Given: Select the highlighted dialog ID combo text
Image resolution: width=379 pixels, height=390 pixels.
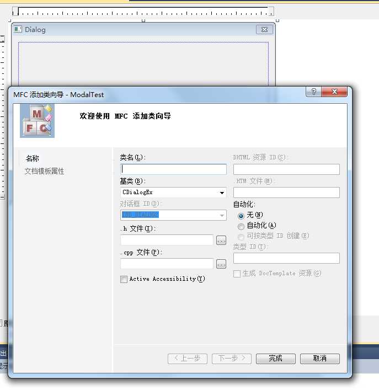Looking at the screenshot, I should click(141, 215).
